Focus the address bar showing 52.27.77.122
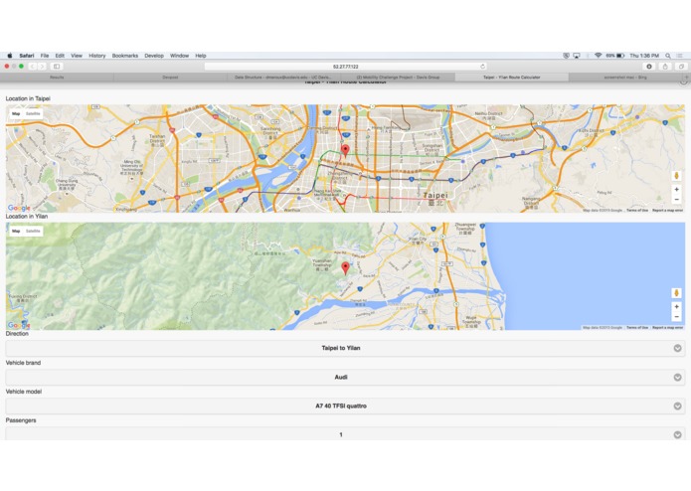This screenshot has height=491, width=691. (x=346, y=67)
